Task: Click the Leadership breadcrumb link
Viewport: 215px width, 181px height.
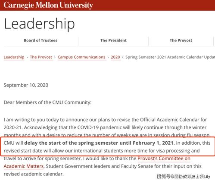Action: (14, 57)
